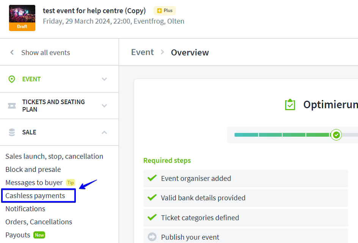Image resolution: width=358 pixels, height=243 pixels.
Task: Open Sales launch, stop, cancellation
Action: click(54, 156)
